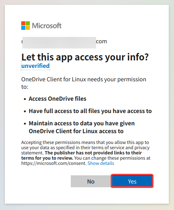Click the "You can change these permissions" sentence
The height and width of the screenshot is (210, 174).
[x=113, y=158]
